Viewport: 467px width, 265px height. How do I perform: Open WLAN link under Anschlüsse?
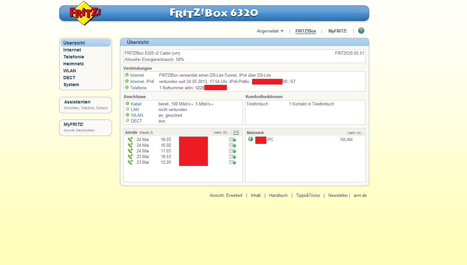click(137, 115)
